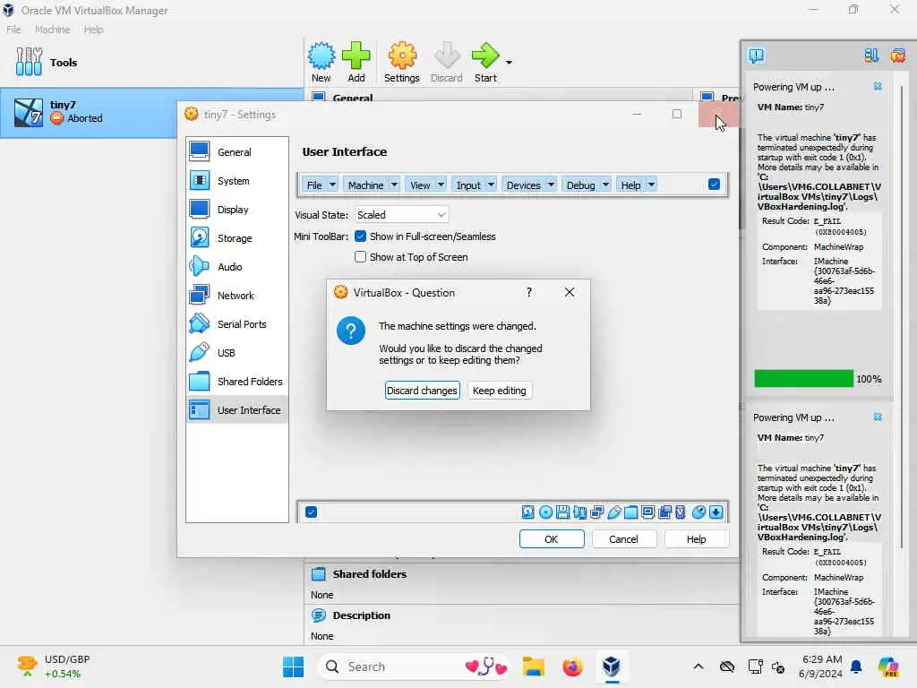Click the notification sort order icon
Viewport: 917px width, 688px height.
point(870,56)
